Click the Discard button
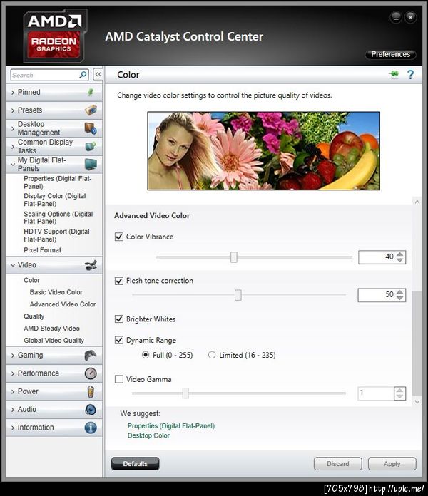The image size is (428, 496). pyautogui.click(x=338, y=463)
